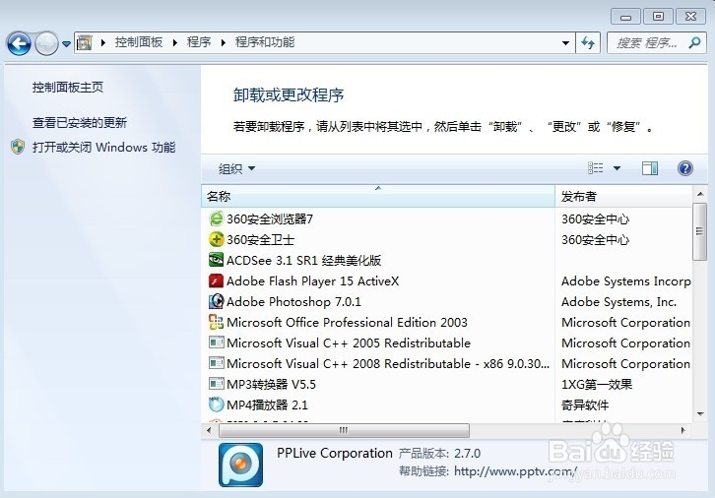Select 360安全浏览器7 entry
This screenshot has width=715, height=498.
coord(270,219)
